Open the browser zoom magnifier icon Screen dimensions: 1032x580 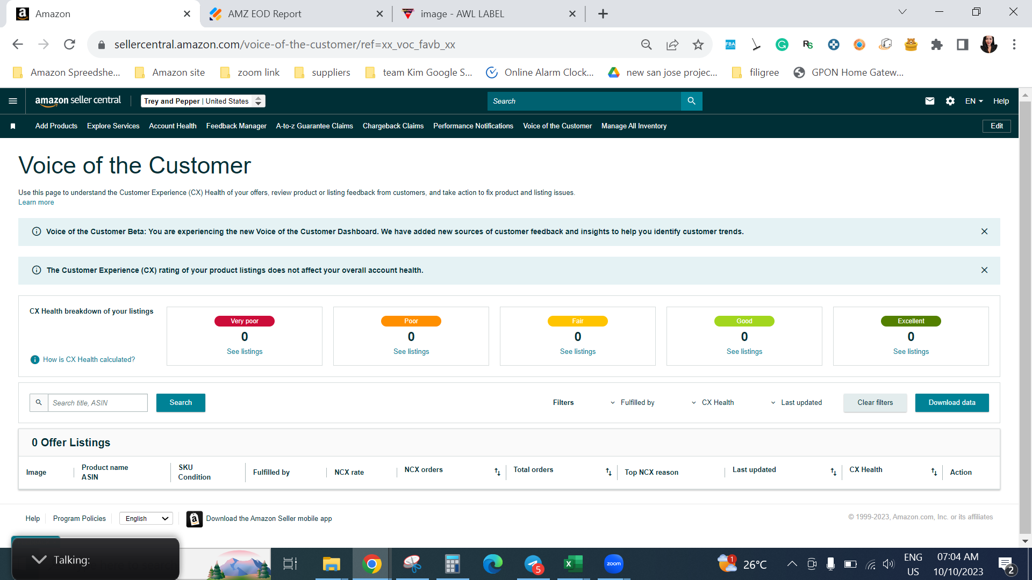(646, 45)
